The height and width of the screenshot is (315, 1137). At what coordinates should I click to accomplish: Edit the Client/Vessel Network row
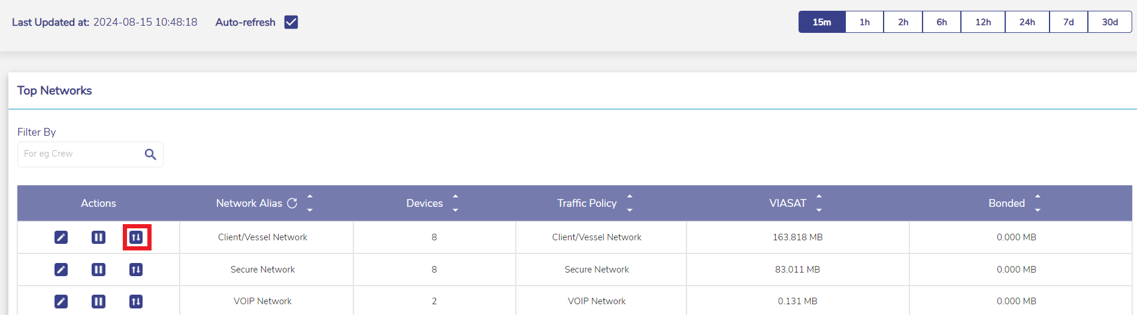[61, 237]
